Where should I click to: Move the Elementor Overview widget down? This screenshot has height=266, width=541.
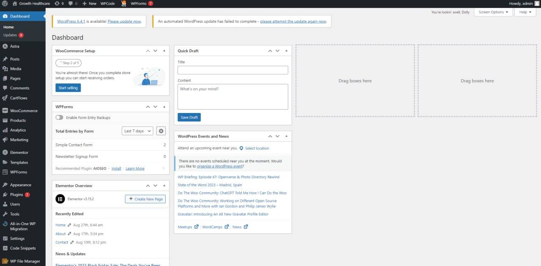[155, 185]
